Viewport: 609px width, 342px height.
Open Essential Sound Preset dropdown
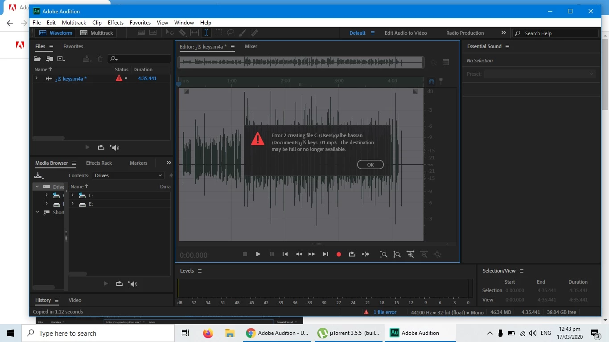click(540, 74)
